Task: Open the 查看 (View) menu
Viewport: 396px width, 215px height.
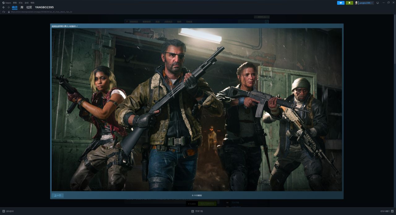Action: tap(15, 3)
